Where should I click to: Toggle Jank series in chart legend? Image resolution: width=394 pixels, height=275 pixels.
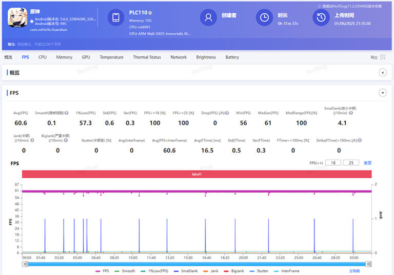[210, 271]
